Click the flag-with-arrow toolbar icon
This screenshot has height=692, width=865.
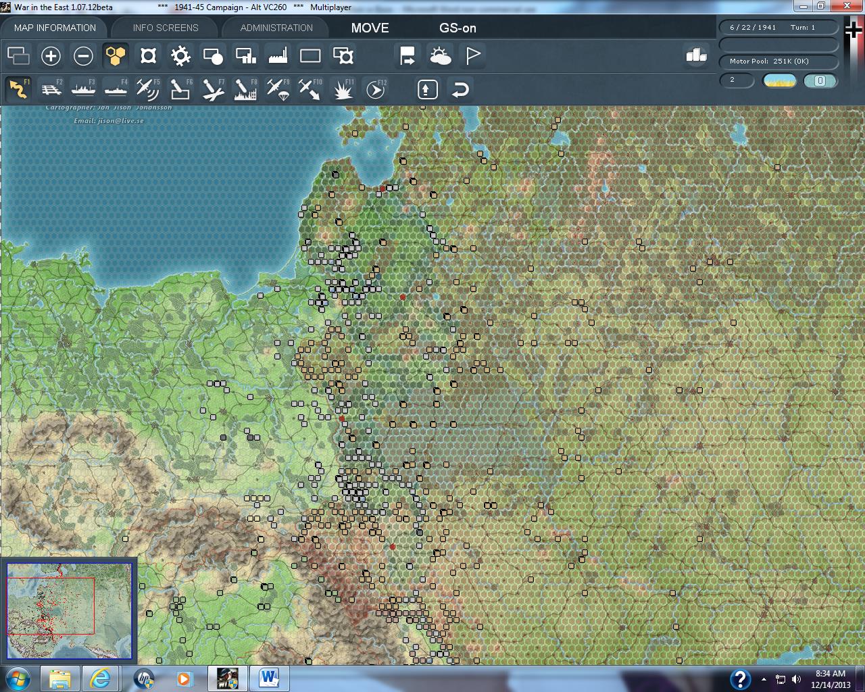click(x=407, y=55)
